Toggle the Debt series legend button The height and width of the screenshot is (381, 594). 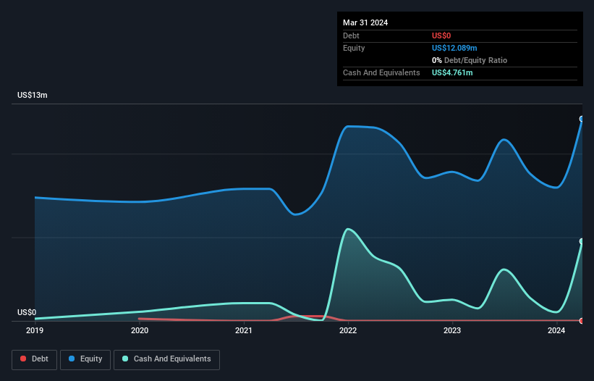[34, 359]
